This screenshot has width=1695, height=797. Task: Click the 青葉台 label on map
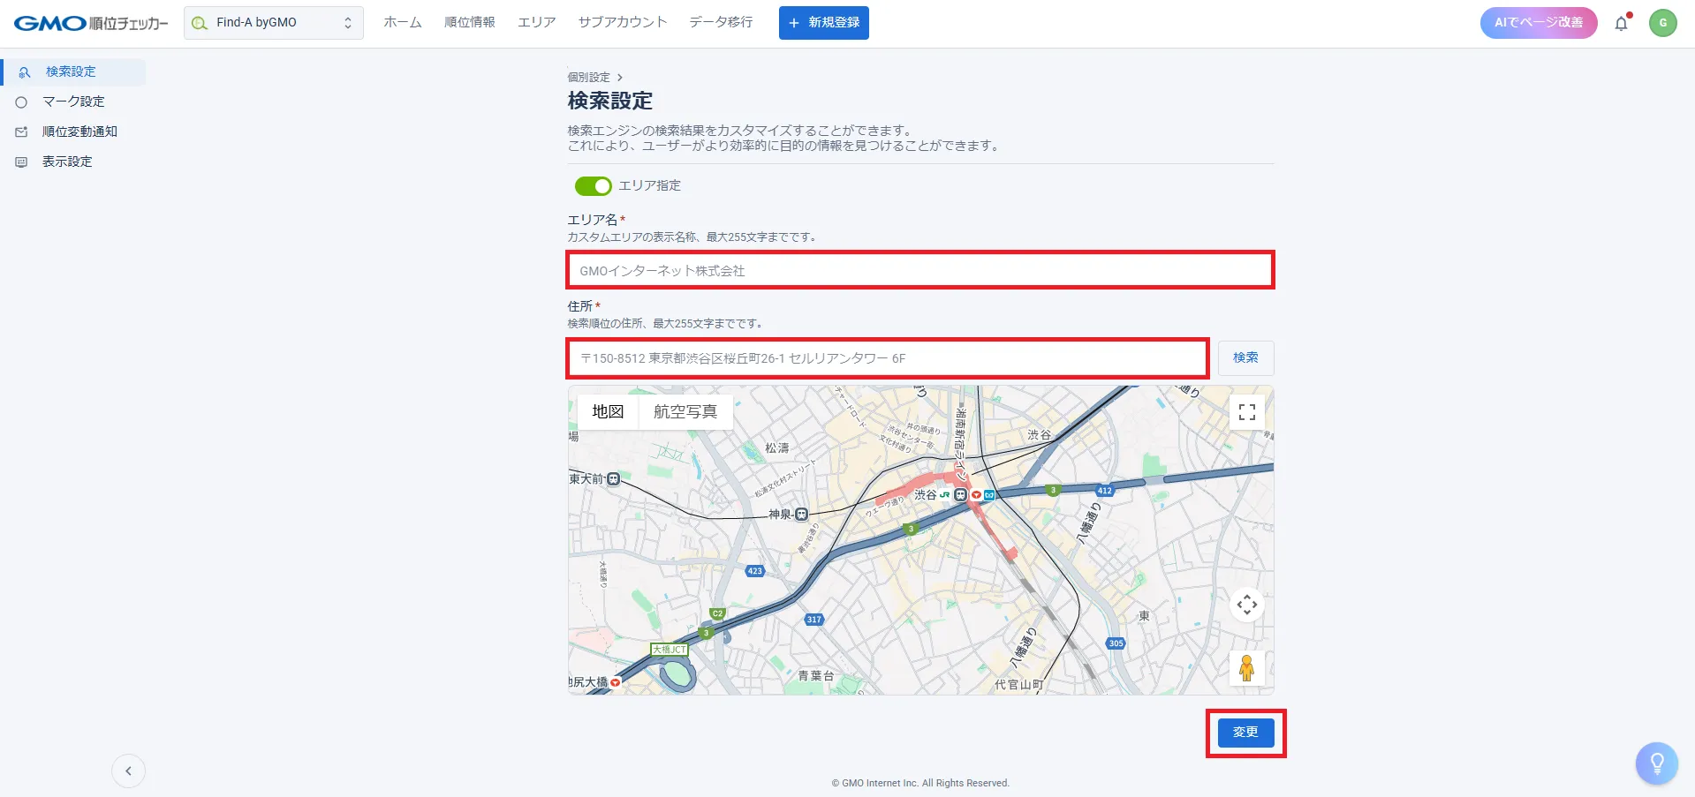coord(816,676)
